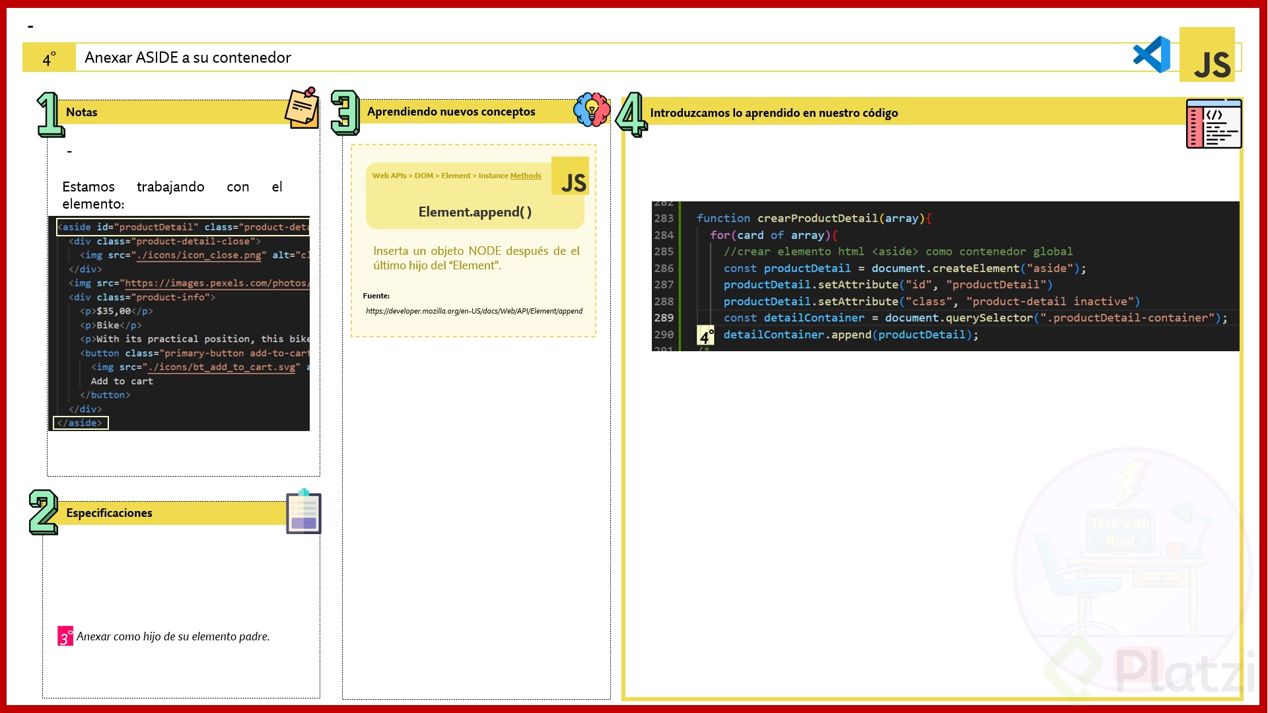Click line 288 setAttribute("class") code
This screenshot has width=1268, height=713.
click(932, 302)
